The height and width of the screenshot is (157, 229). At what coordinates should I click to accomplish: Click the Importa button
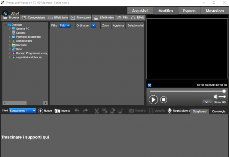pos(62,111)
